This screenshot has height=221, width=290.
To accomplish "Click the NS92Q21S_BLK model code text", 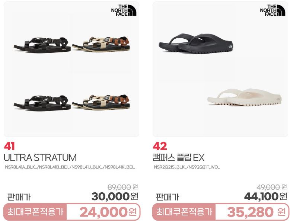I will click(170, 167).
